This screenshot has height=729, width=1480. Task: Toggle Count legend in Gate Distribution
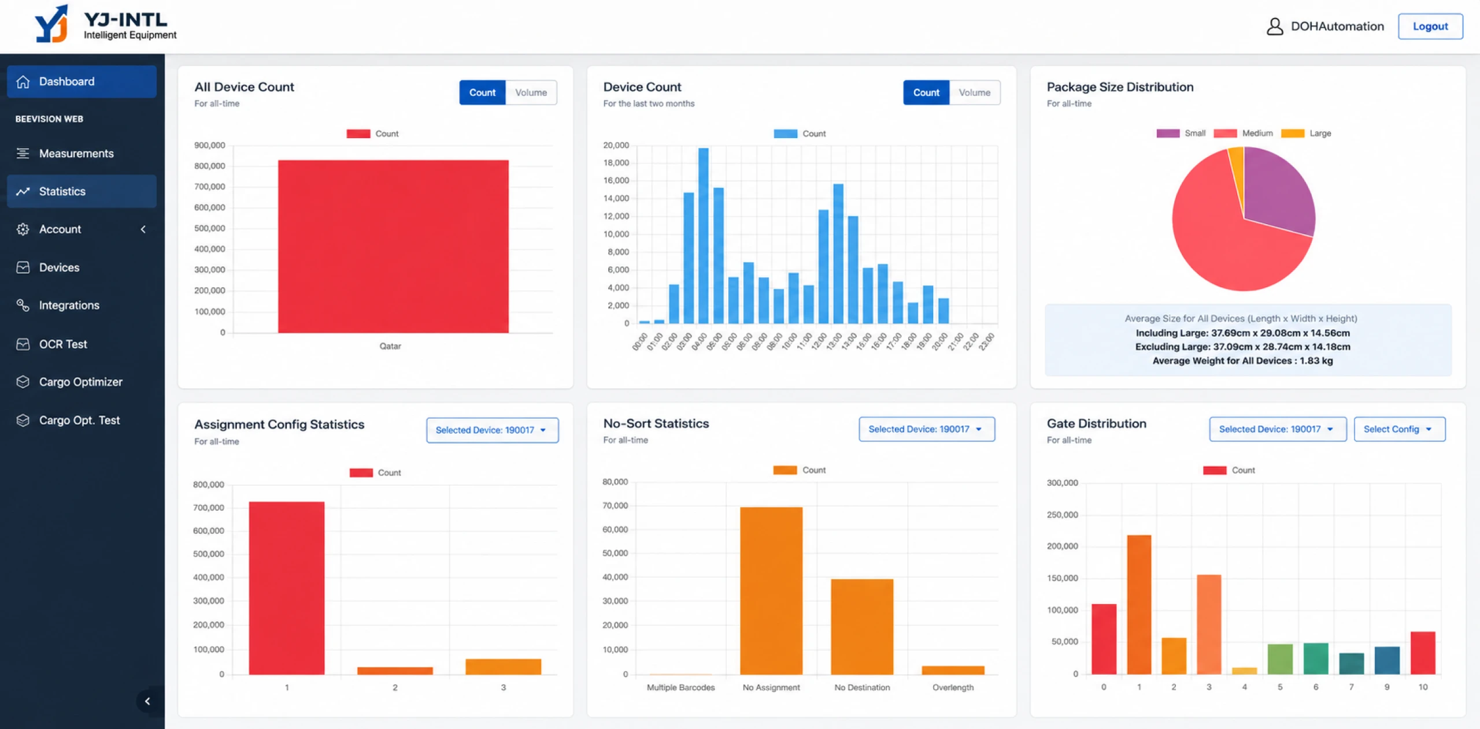click(x=1229, y=470)
